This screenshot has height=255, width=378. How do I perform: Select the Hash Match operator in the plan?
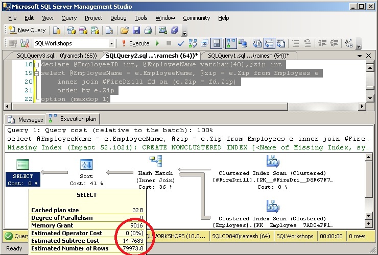click(155, 172)
